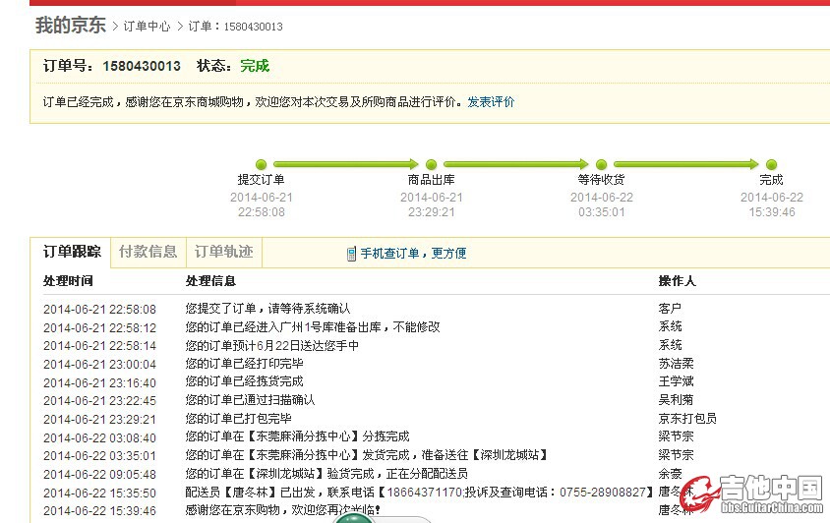
Task: Click the row 验货完成，正在分配配送员
Action: pyautogui.click(x=326, y=474)
